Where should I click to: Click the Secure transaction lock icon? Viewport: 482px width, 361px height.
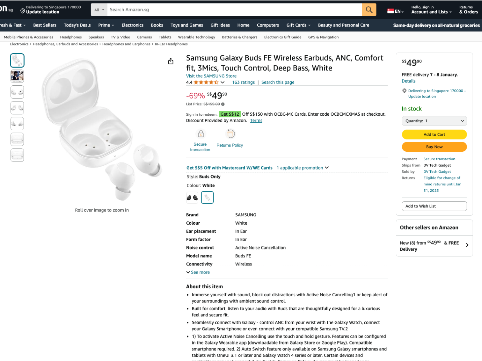[x=201, y=134]
